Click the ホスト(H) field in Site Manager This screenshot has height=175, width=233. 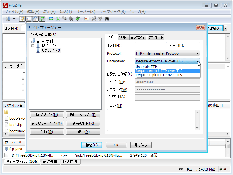click(151, 45)
